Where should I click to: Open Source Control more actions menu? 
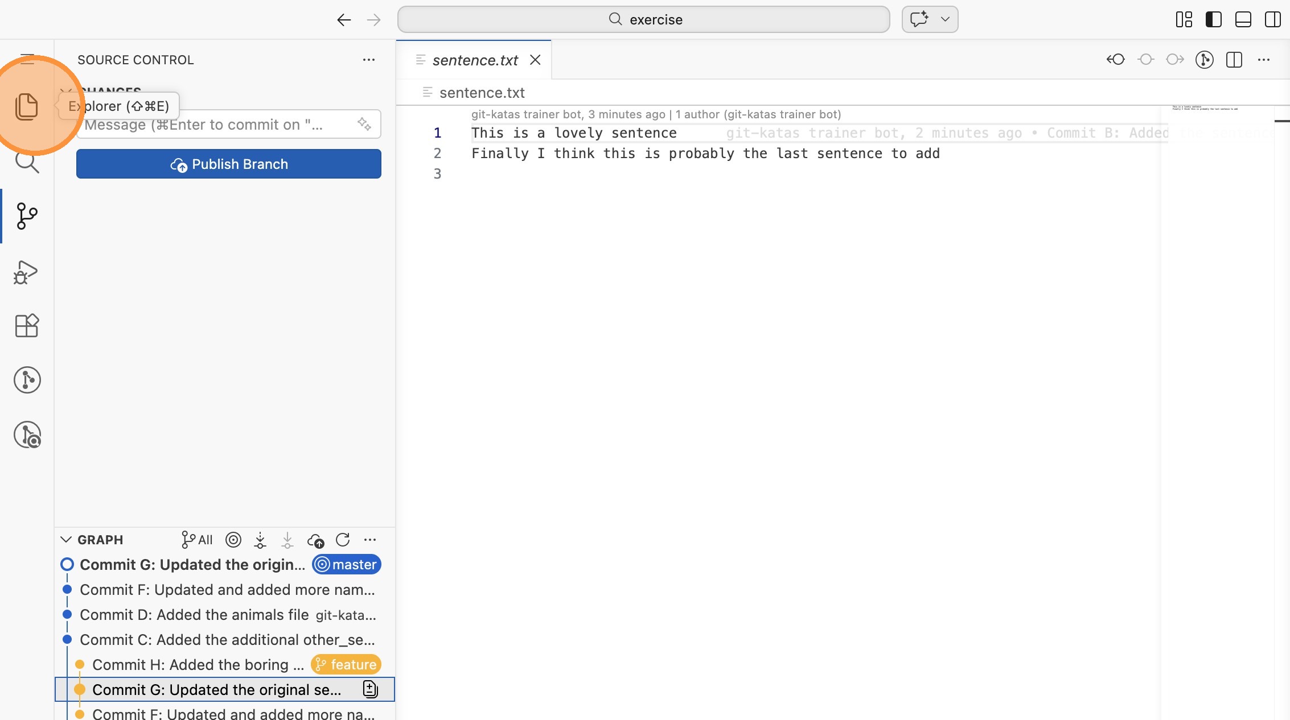point(369,60)
